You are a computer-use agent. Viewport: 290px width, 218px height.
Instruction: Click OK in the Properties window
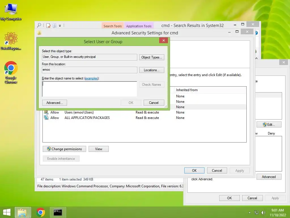tap(229, 198)
